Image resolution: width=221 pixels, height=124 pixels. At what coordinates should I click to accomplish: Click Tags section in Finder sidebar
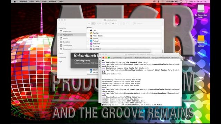pos(60,62)
